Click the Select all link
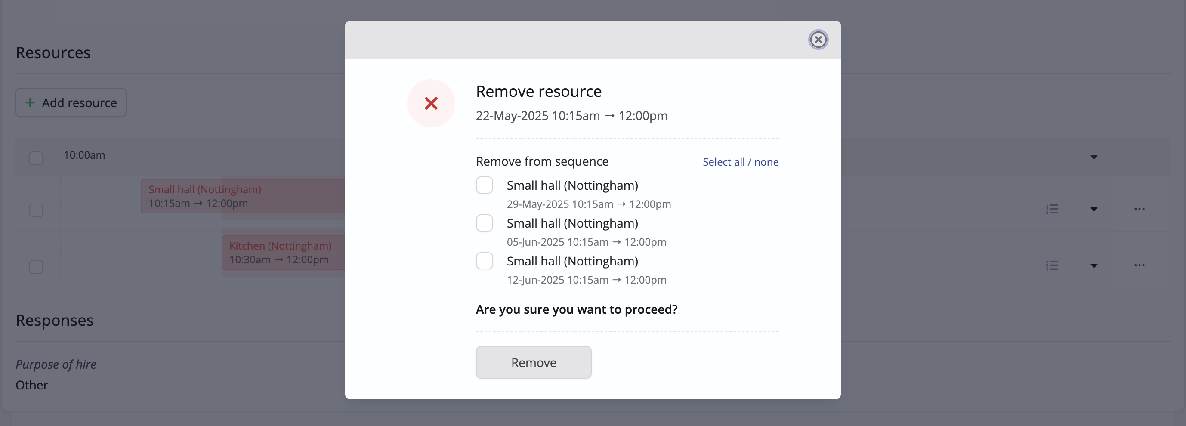The image size is (1186, 426). (x=723, y=162)
